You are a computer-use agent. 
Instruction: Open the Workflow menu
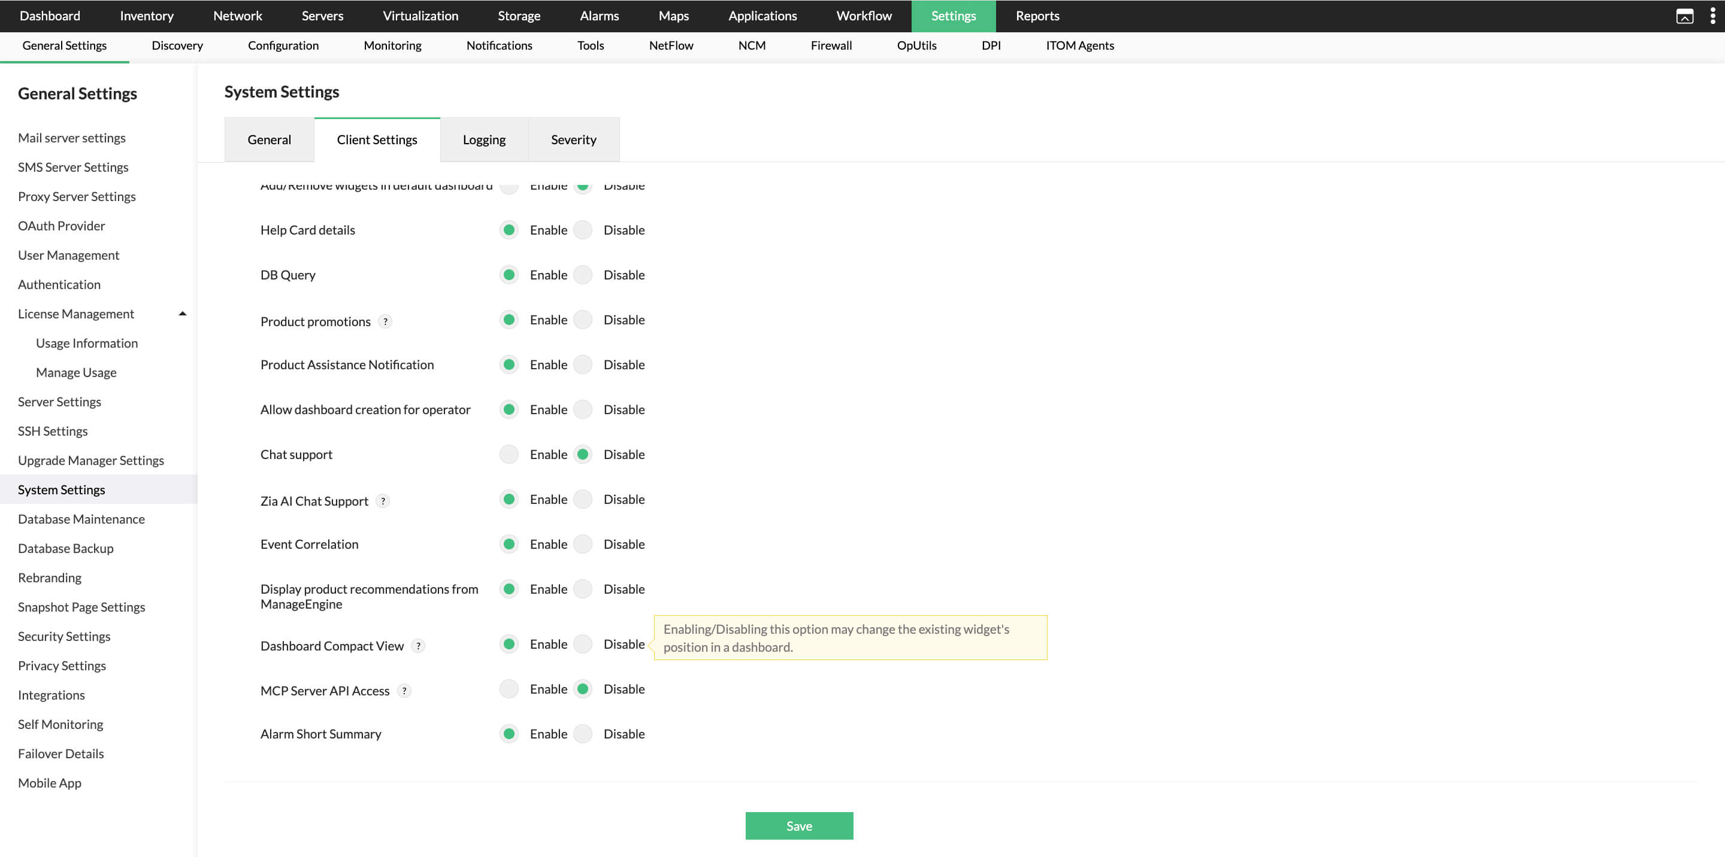(864, 16)
